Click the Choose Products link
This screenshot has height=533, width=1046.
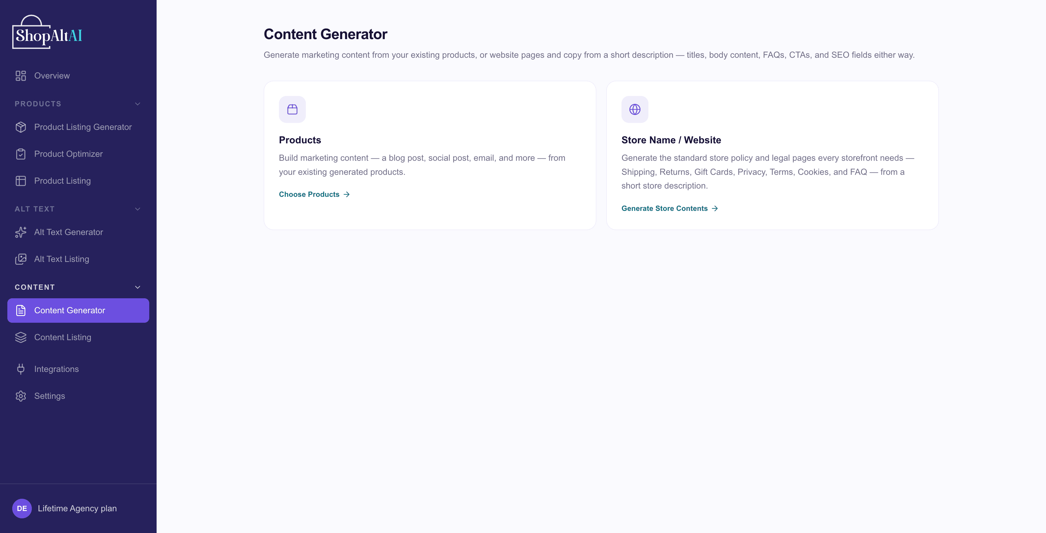tap(314, 195)
